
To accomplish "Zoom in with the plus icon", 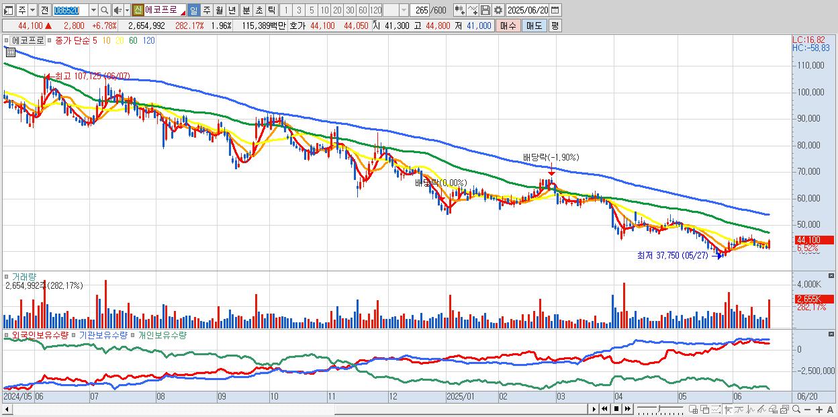I will pos(819,410).
